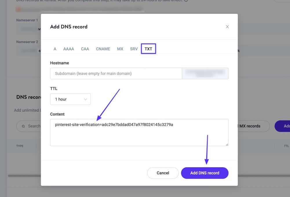Click the Hostname subdomain field
The height and width of the screenshot is (197, 290).
[x=116, y=73]
